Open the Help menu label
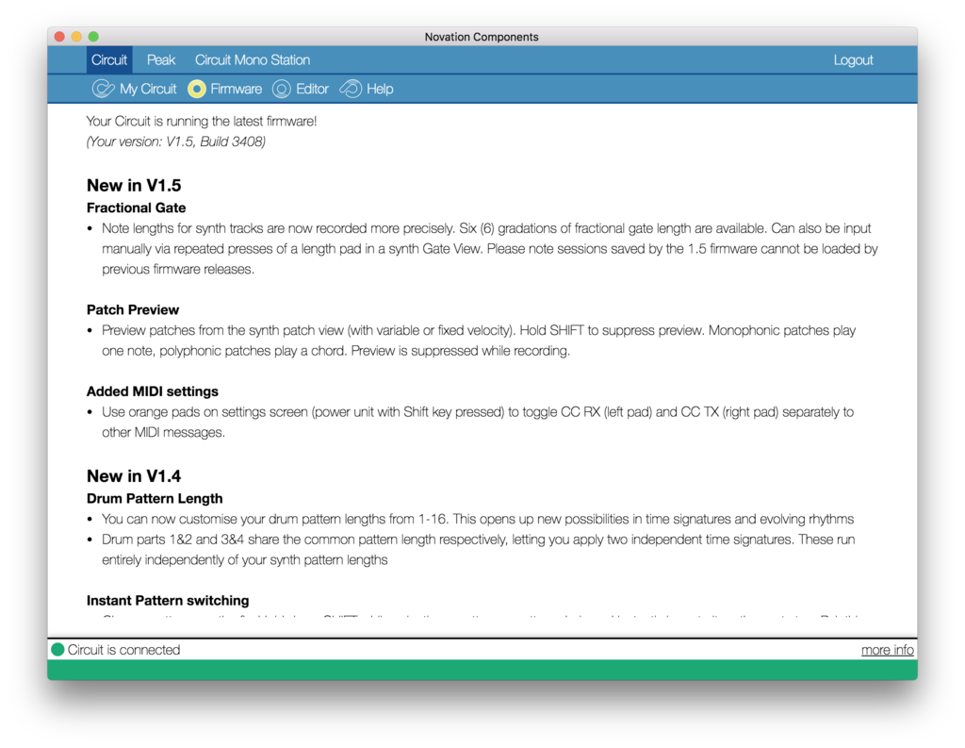Image resolution: width=965 pixels, height=748 pixels. 380,89
